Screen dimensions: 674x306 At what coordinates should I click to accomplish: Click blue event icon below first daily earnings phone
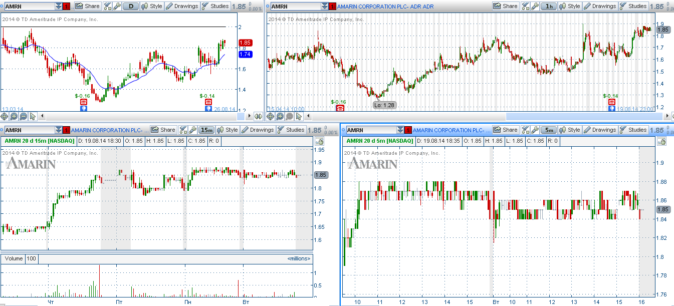[83, 108]
